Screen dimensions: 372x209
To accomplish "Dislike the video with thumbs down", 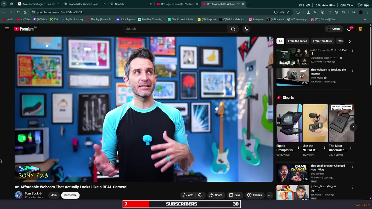I will pos(200,195).
